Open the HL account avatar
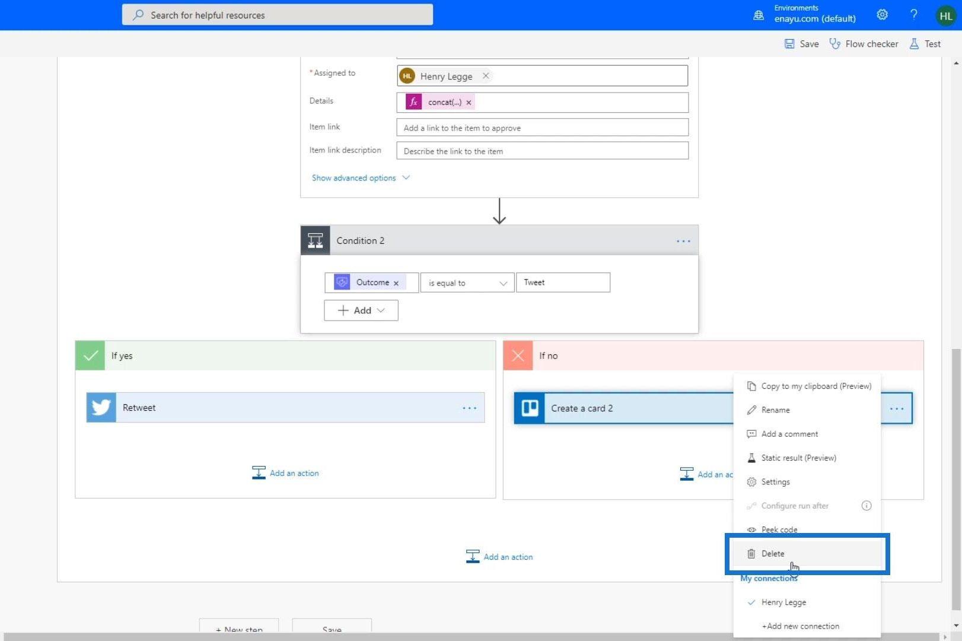Viewport: 962px width, 641px height. (946, 16)
